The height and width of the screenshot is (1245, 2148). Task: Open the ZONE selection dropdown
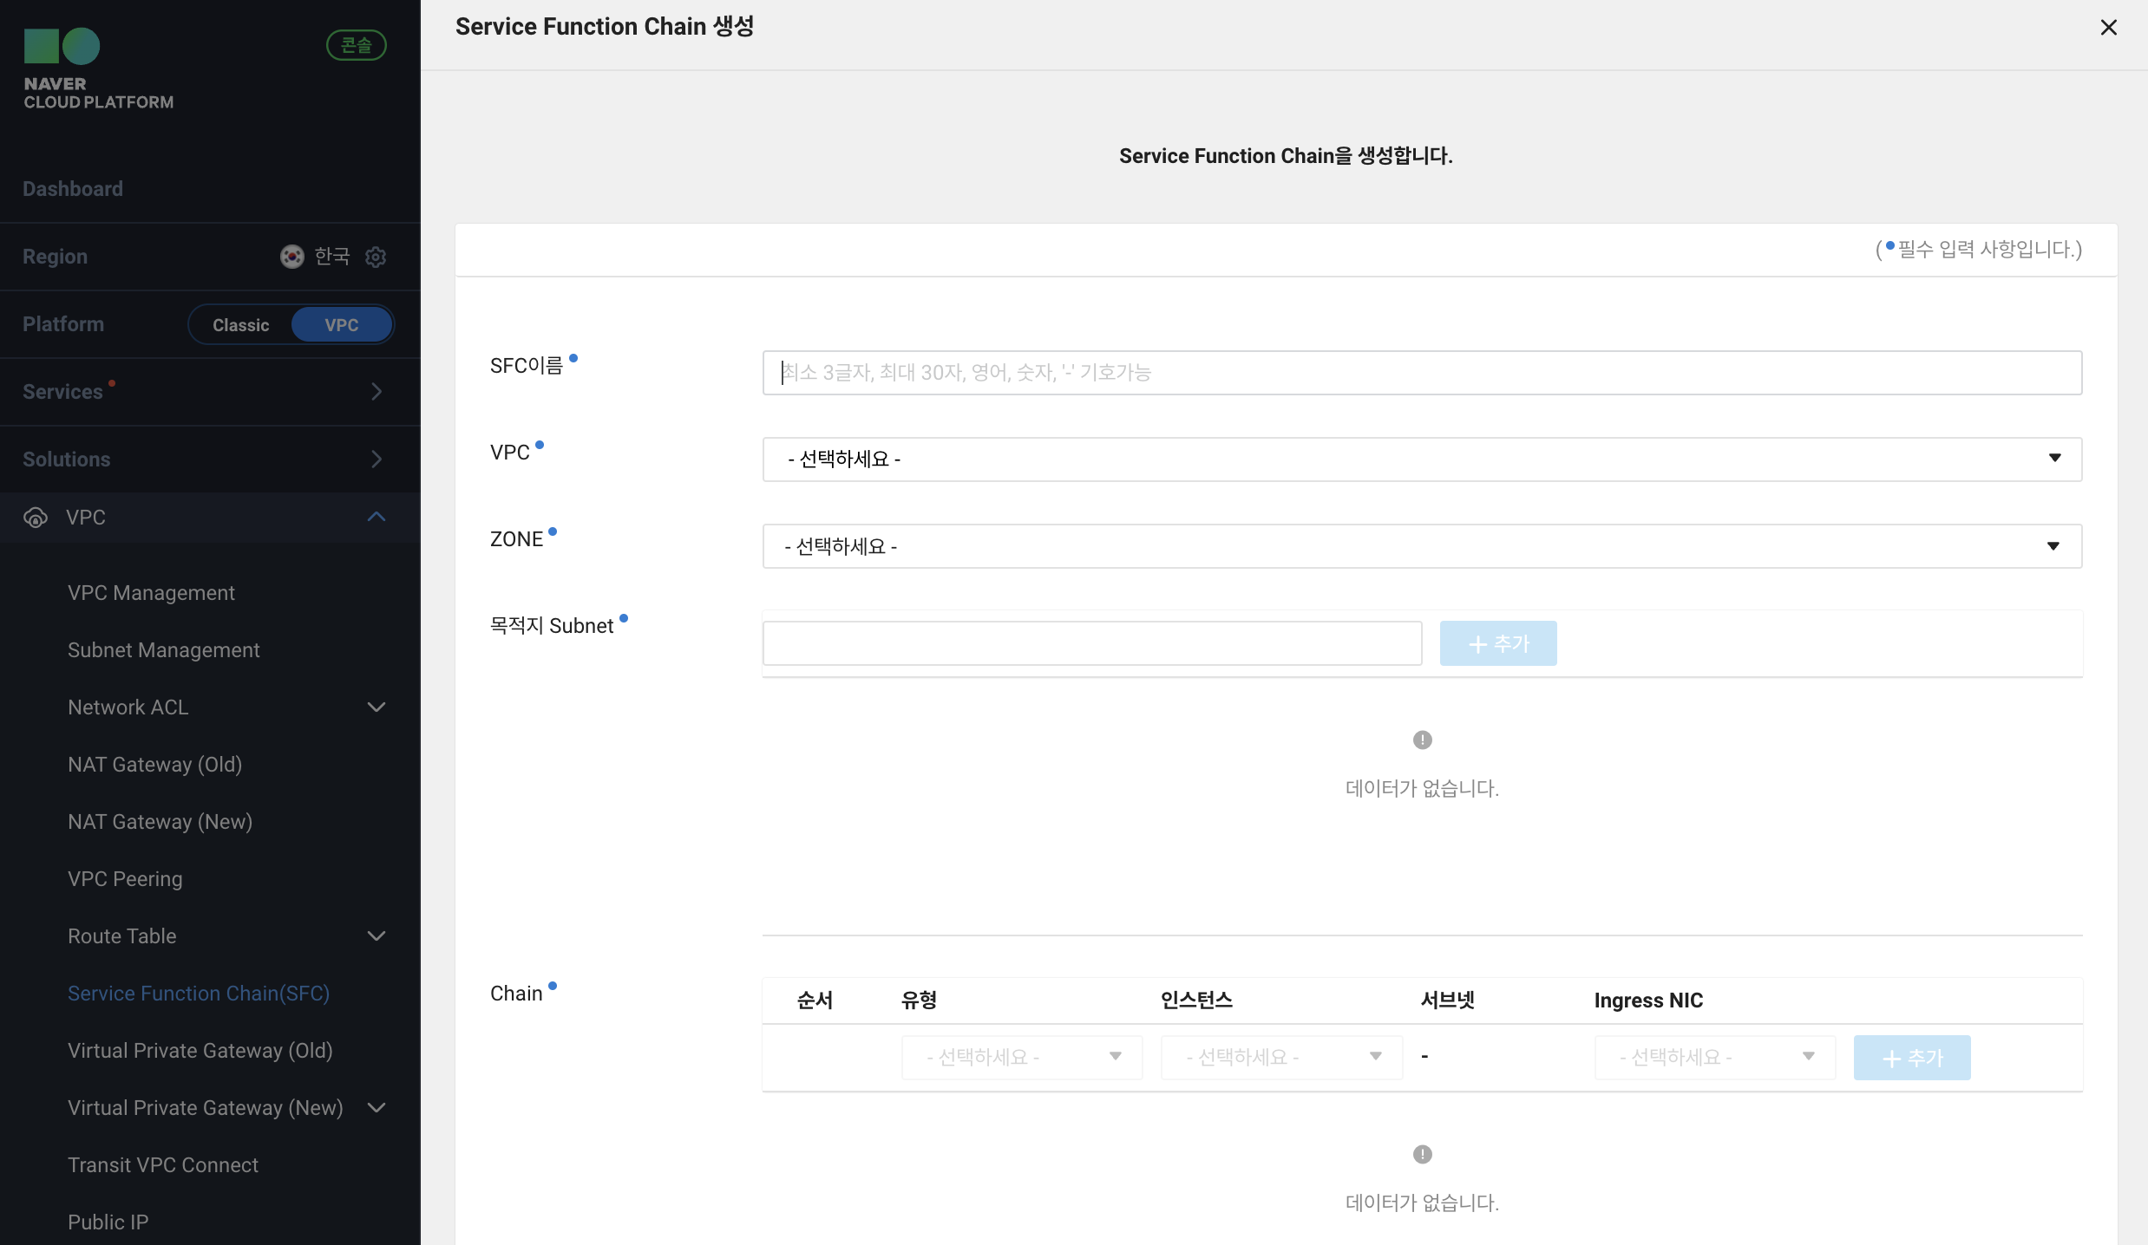click(1421, 546)
